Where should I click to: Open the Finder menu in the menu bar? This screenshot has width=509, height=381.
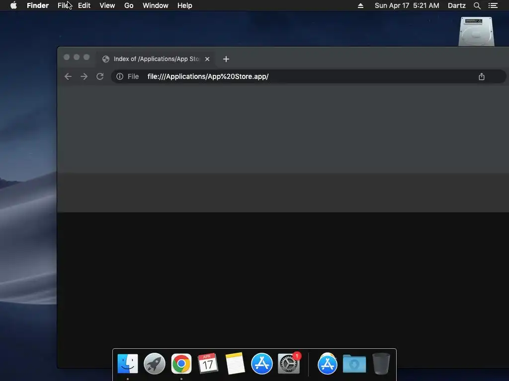(x=38, y=5)
